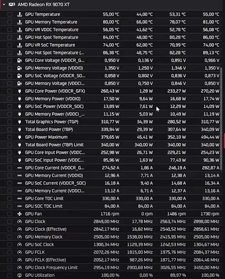The height and width of the screenshot is (279, 225).
Task: Click the gauge icon for GPU Memory Clock
Action: point(20,237)
